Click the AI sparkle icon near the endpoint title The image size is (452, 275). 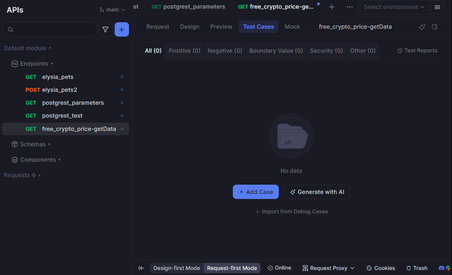pos(422,27)
